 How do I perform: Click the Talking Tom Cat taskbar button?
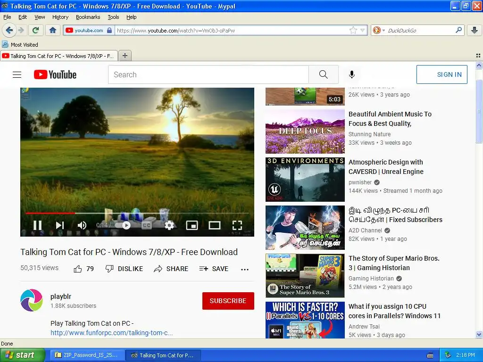coord(163,355)
